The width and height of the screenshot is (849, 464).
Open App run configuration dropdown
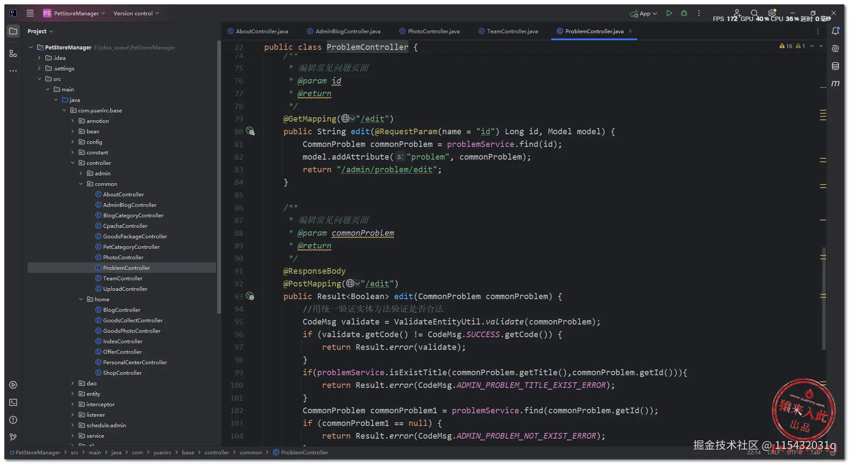[643, 13]
